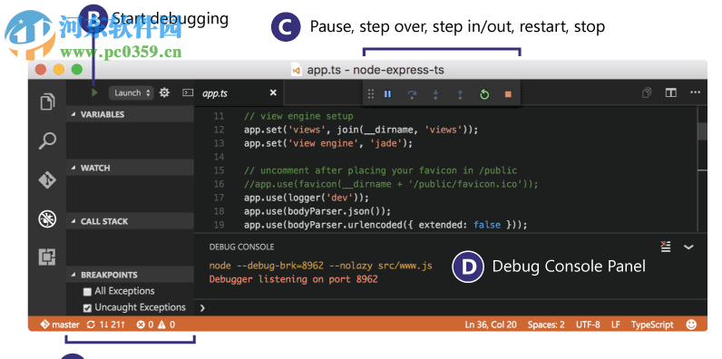Click the comment '// view engine setup'

[298, 116]
